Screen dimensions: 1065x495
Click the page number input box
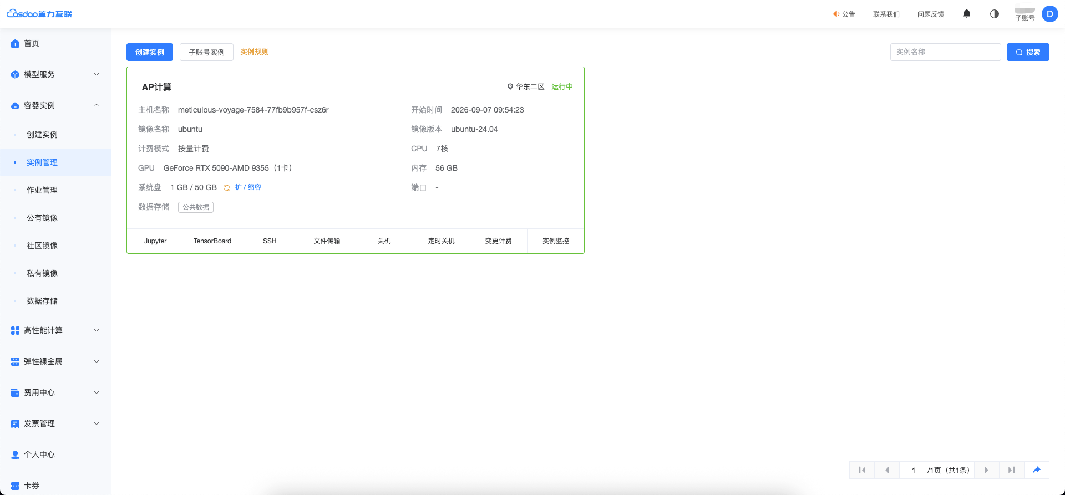[x=914, y=470]
